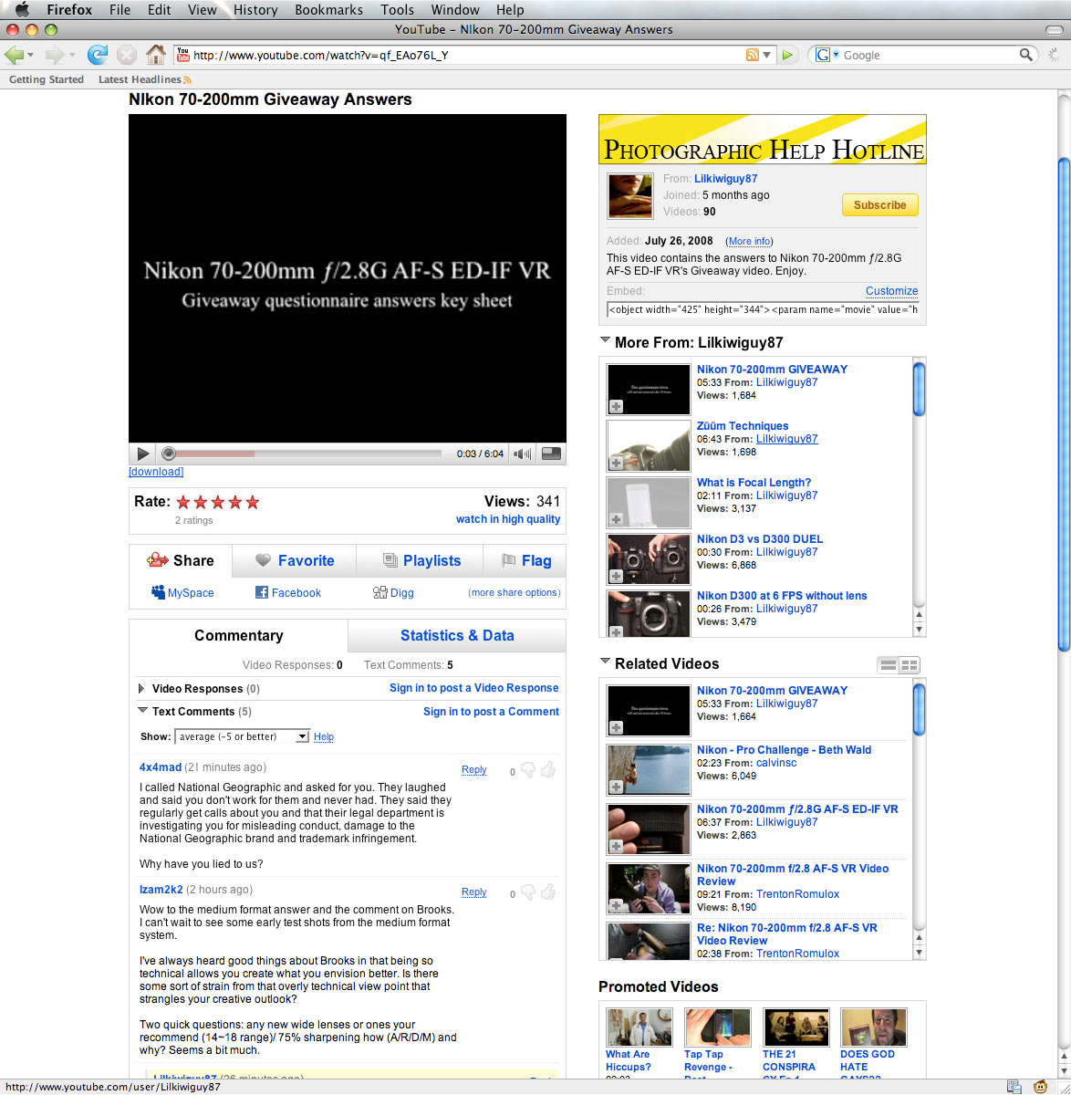
Task: Go to the Home page icon
Action: (156, 55)
